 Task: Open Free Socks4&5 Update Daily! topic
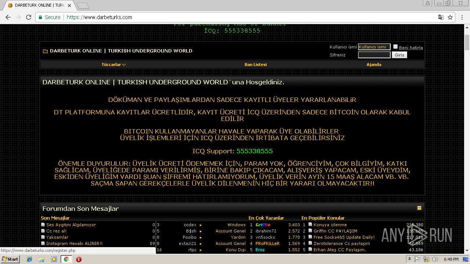pyautogui.click(x=344, y=237)
